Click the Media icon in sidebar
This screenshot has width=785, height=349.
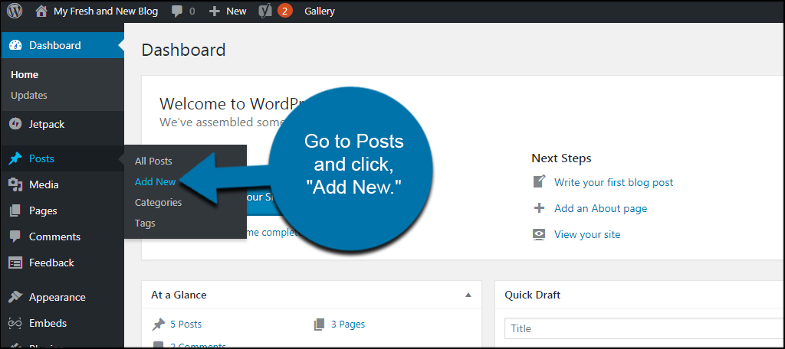[15, 185]
